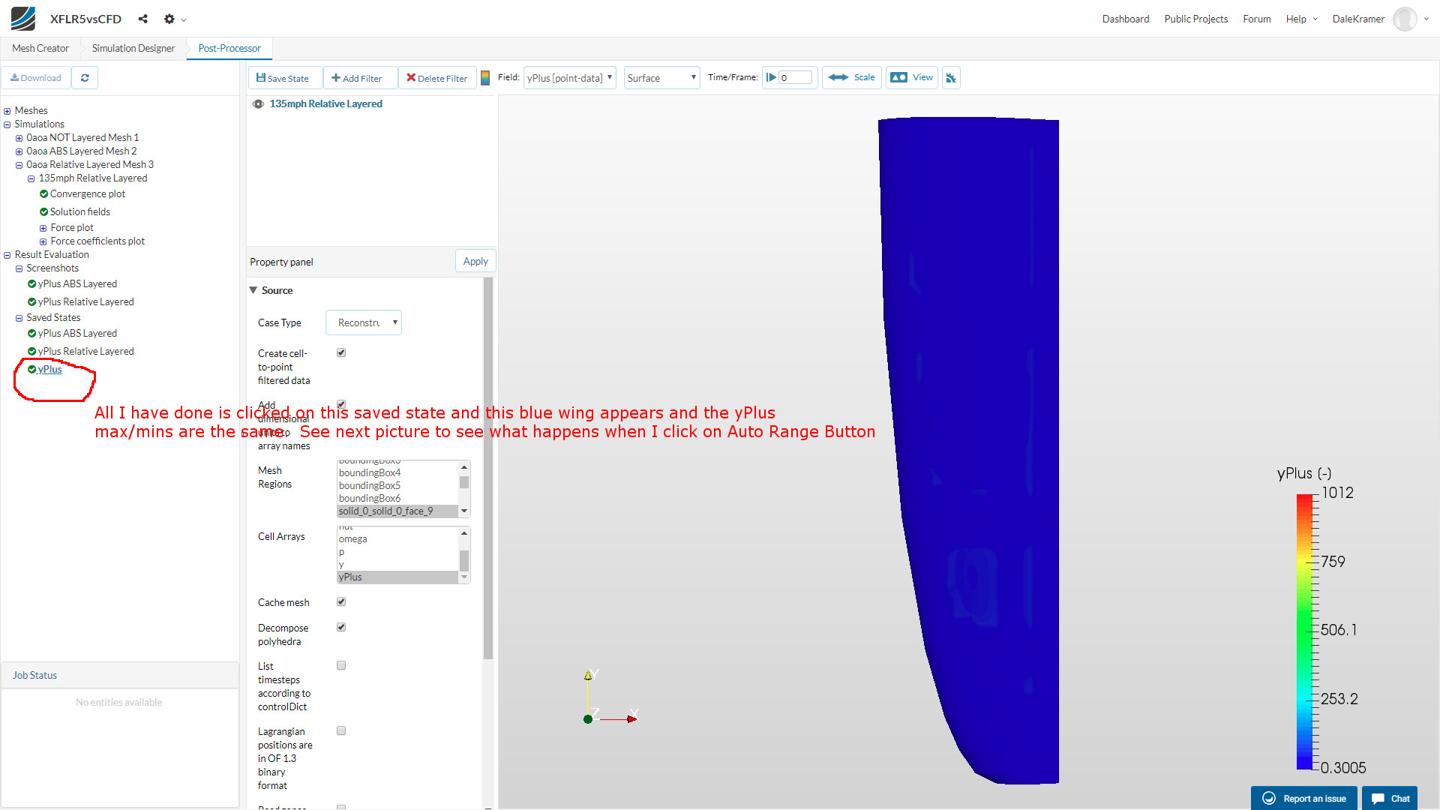Click the Apply button in Property panel
The width and height of the screenshot is (1440, 810).
[475, 261]
